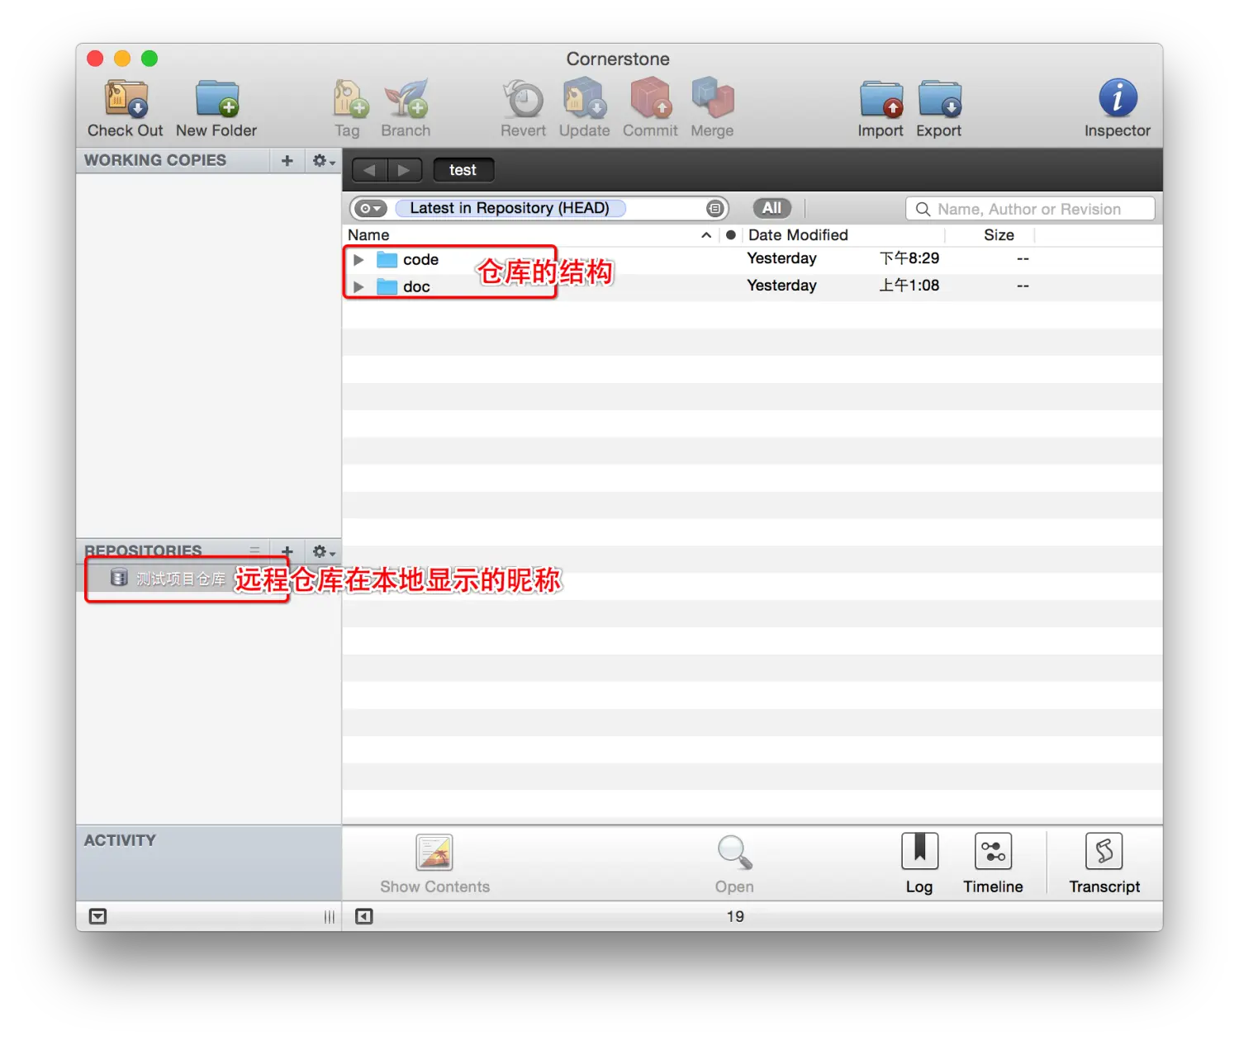The image size is (1239, 1040).
Task: Click the Check Out toolbar icon
Action: [126, 99]
